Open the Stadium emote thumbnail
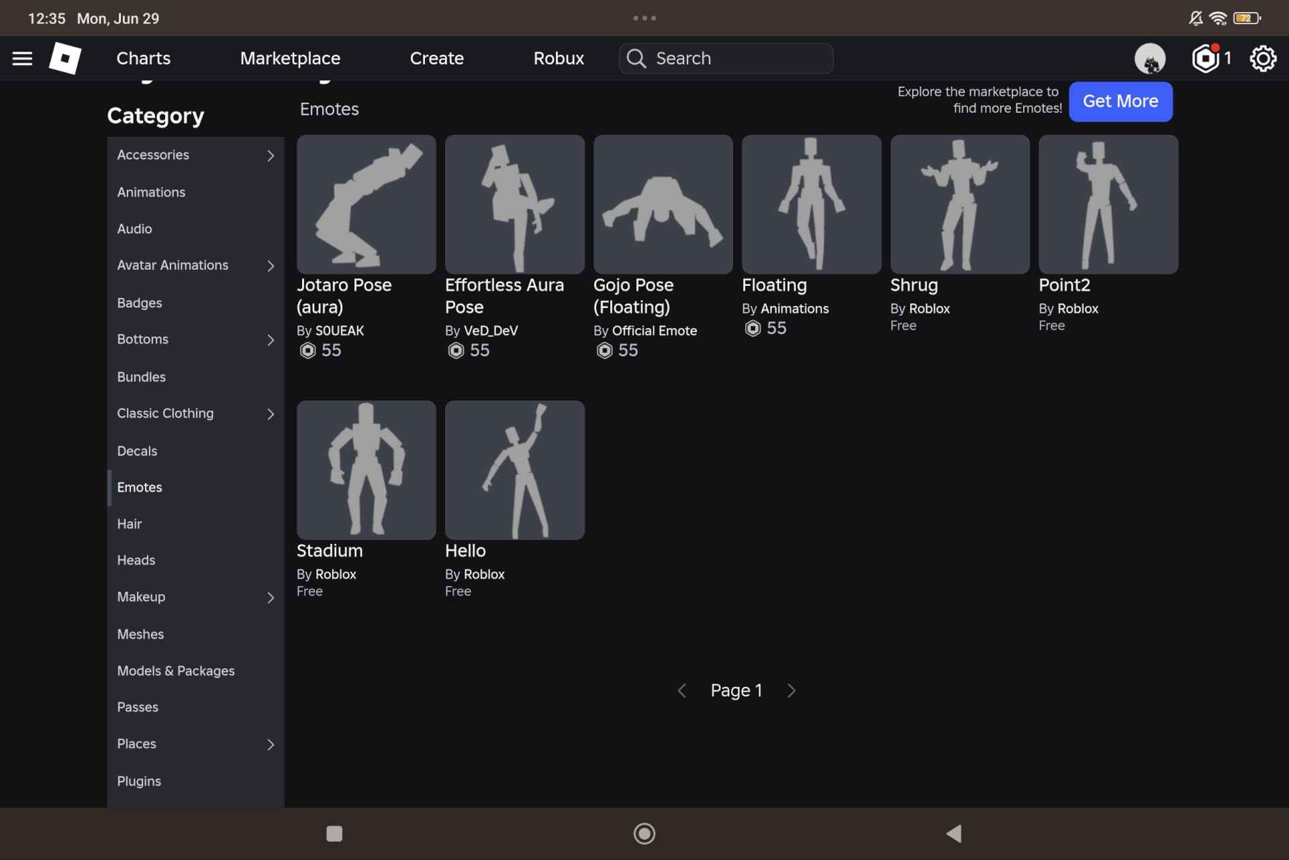Viewport: 1289px width, 860px height. 366,470
